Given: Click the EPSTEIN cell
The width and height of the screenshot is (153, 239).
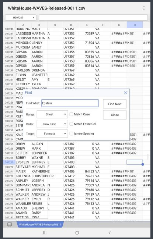Looking at the screenshot, I should click(x=23, y=162).
